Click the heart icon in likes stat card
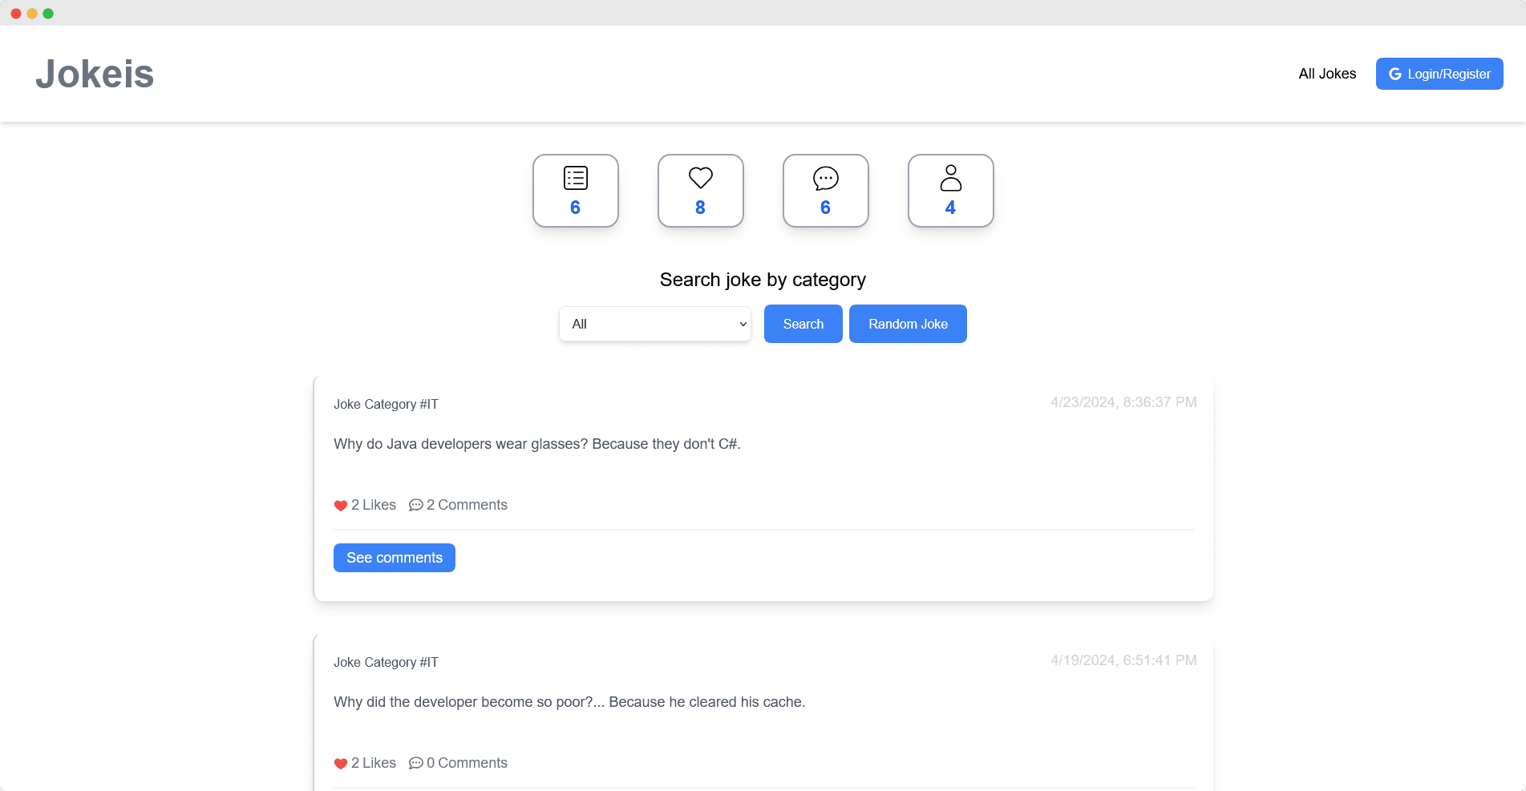Screen dimensions: 1526x791 (700, 178)
